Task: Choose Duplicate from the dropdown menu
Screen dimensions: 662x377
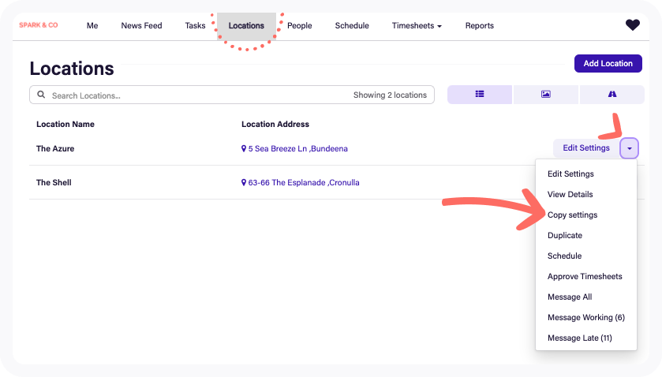Action: 564,236
